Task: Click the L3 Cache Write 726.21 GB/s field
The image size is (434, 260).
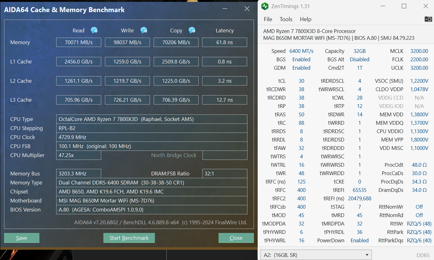Action: click(x=127, y=100)
